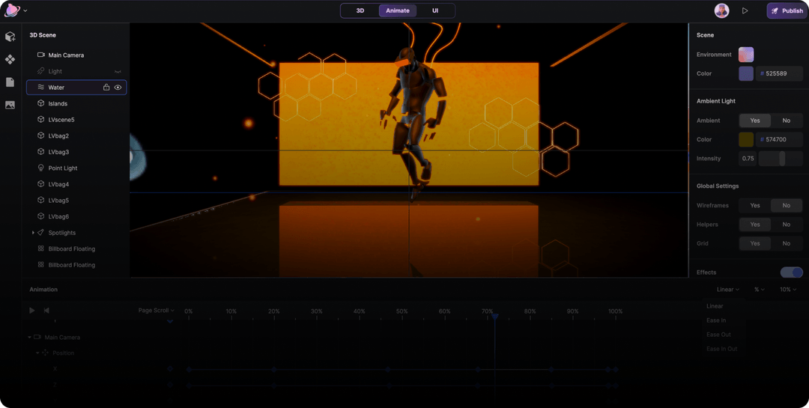Hide the Water layer with eye icon
The image size is (809, 408).
(x=118, y=88)
